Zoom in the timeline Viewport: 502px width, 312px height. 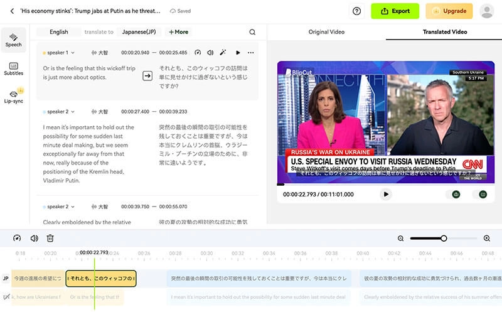[487, 239]
